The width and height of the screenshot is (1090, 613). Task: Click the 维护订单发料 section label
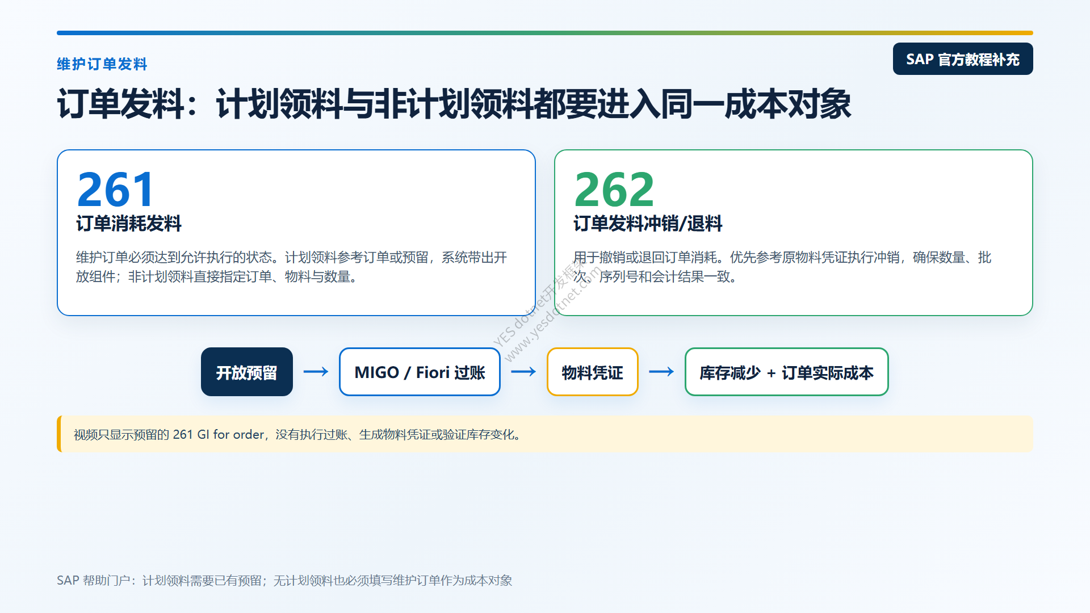[102, 64]
